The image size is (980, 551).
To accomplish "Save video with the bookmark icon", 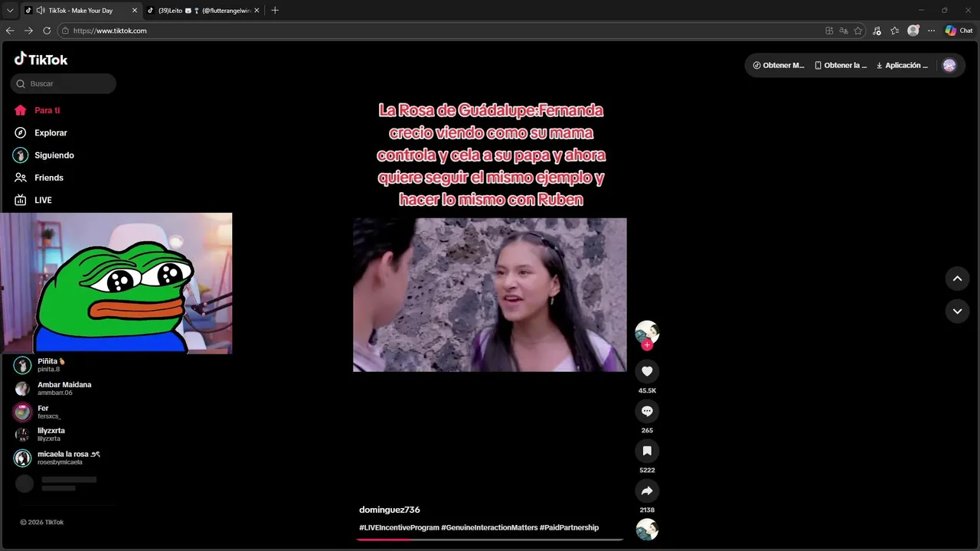I will point(647,451).
